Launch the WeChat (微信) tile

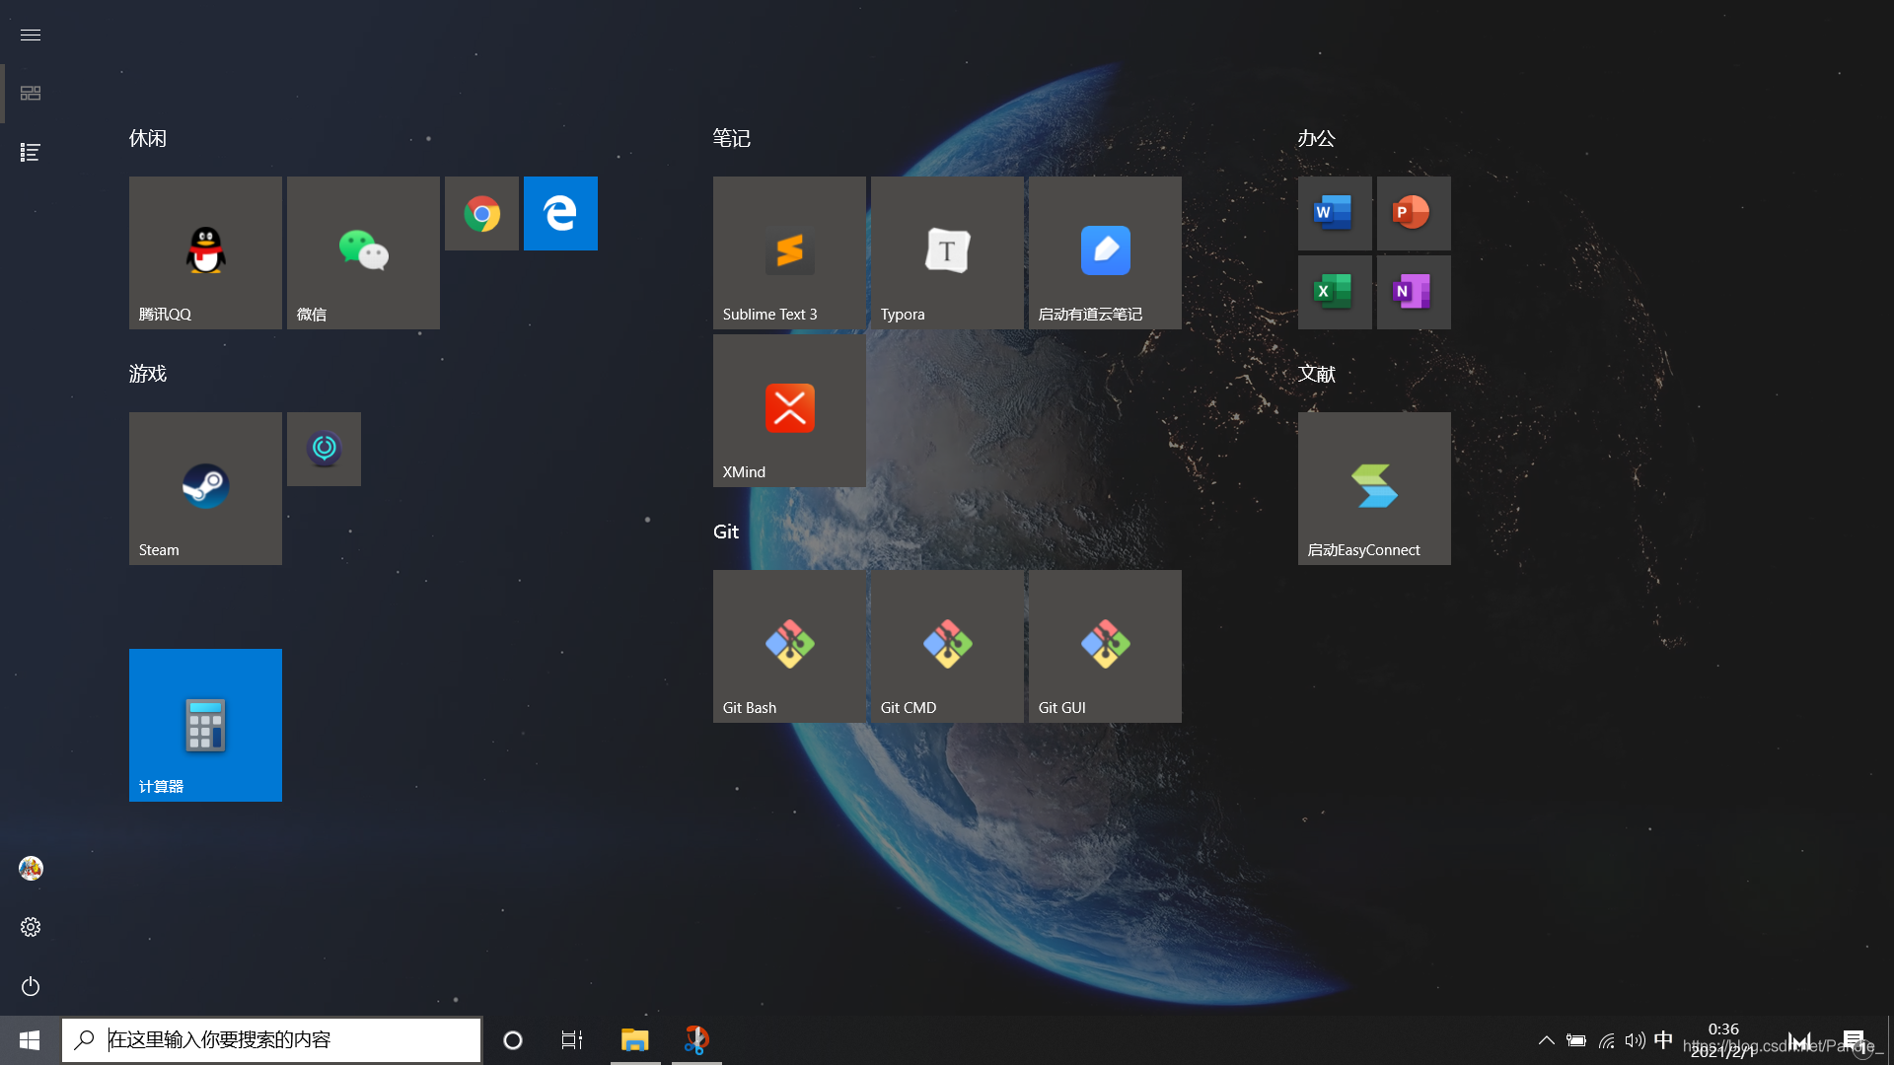tap(363, 252)
